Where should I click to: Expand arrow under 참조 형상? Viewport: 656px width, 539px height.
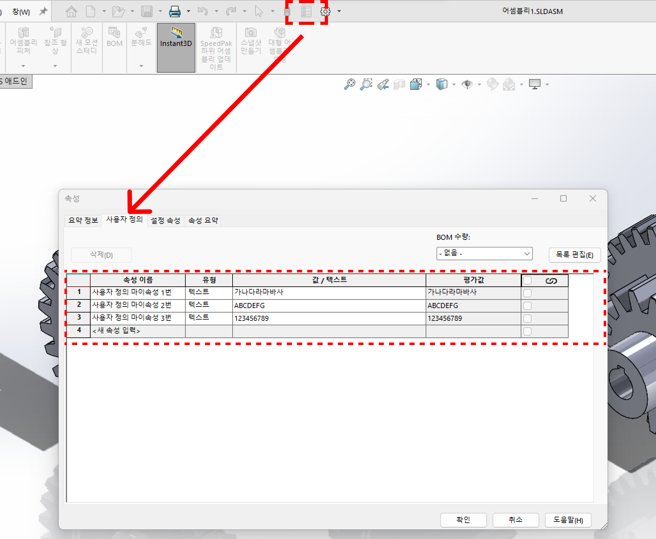[x=55, y=66]
